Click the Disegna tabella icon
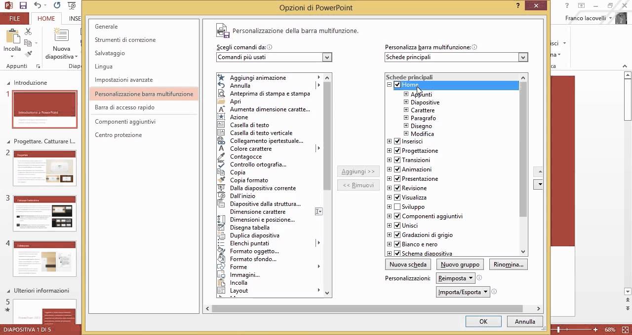This screenshot has height=335, width=632. pos(221,228)
